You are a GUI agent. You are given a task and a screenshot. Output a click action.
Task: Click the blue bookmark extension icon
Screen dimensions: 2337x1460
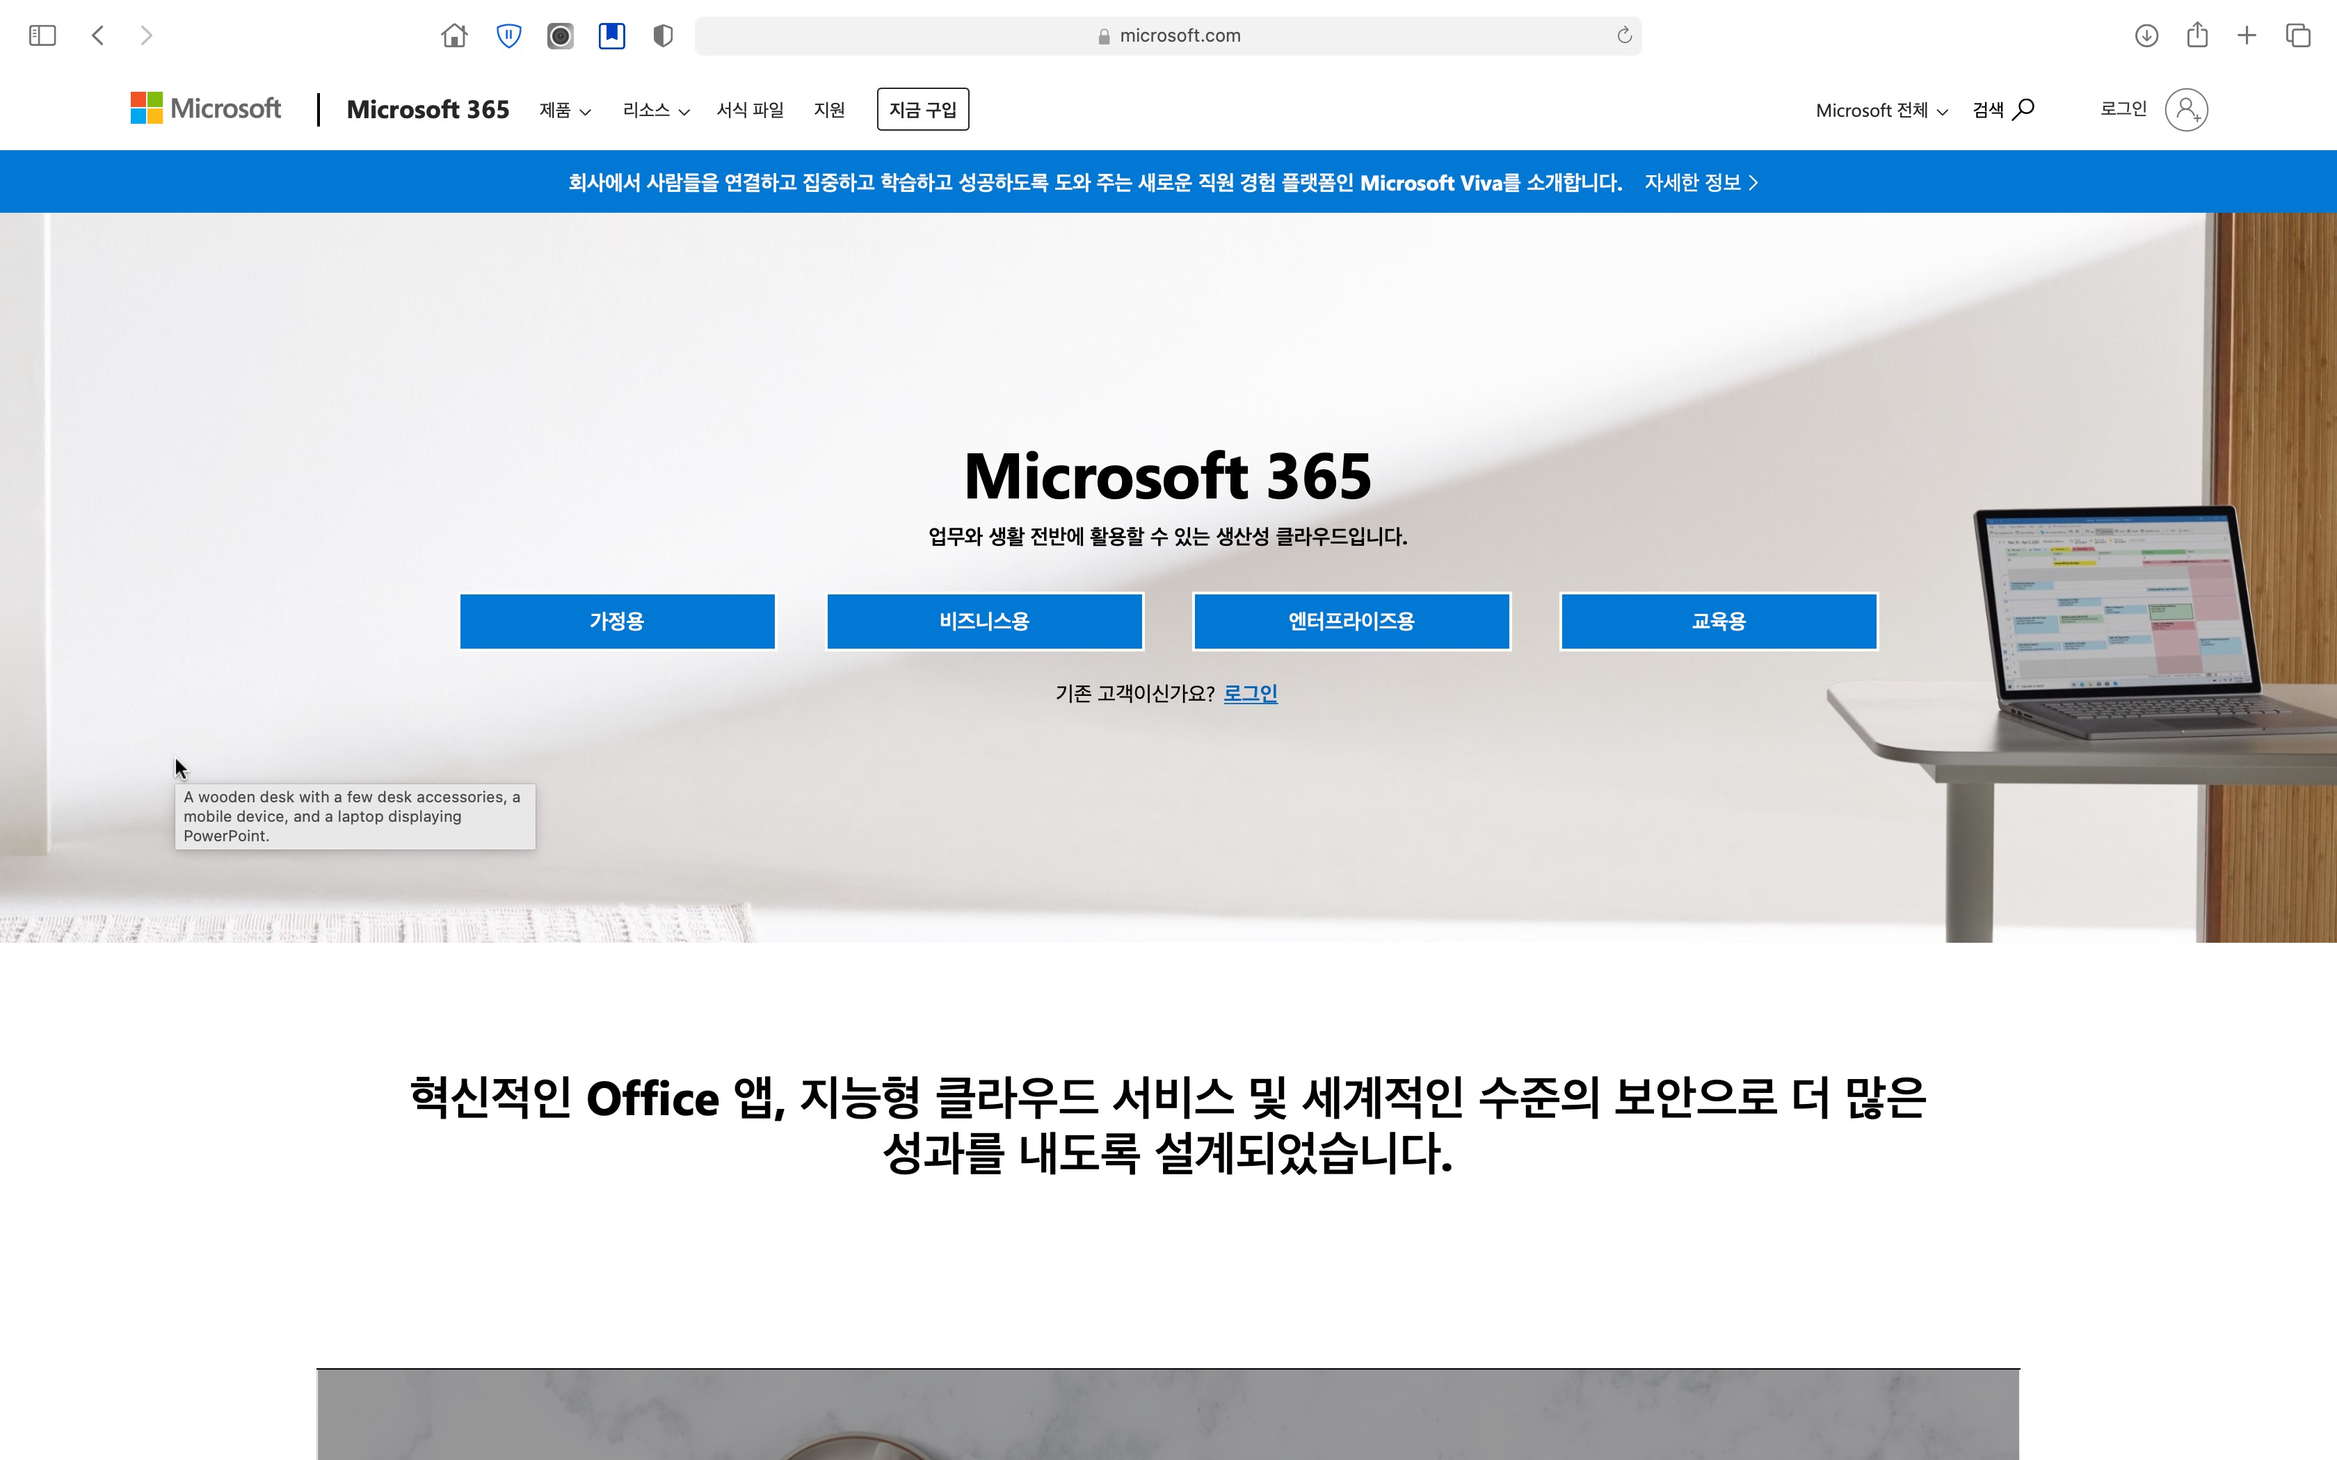pos(611,35)
